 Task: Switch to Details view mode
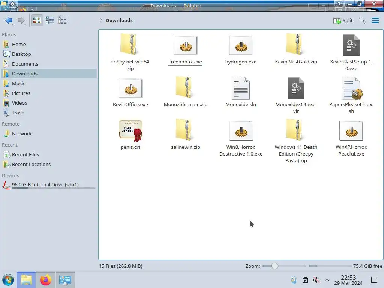(x=63, y=20)
